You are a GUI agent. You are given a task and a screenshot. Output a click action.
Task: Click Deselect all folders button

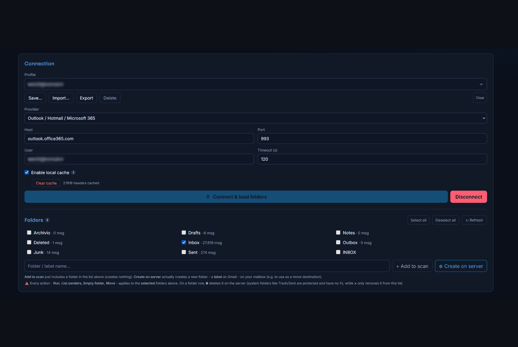tap(445, 220)
